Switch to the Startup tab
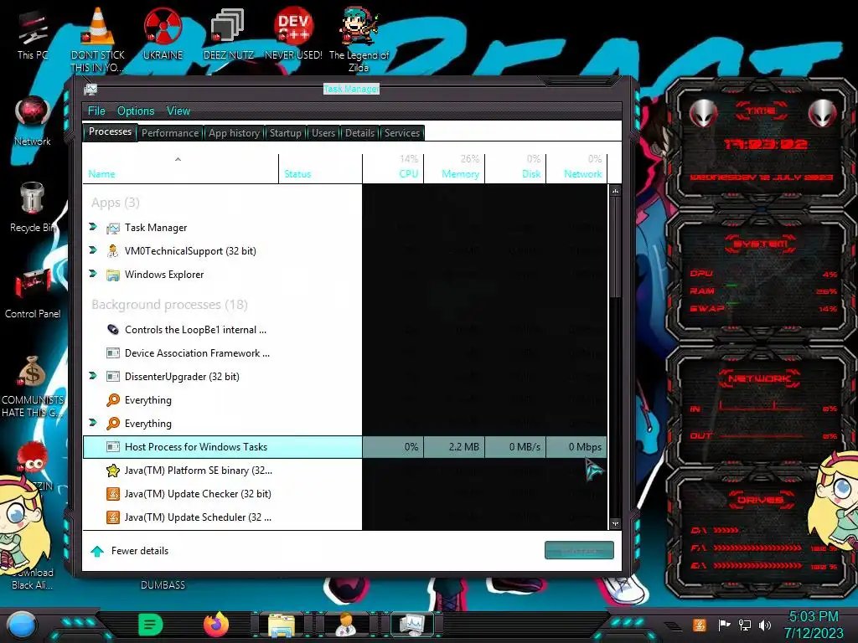858x643 pixels. click(285, 133)
